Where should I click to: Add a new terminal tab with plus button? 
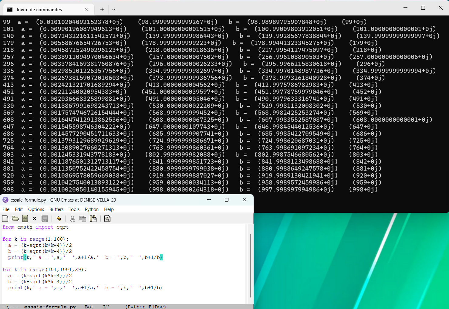coord(102,9)
